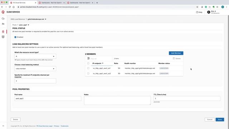Click the Member status column header
This screenshot has width=229, height=129.
coord(164,63)
